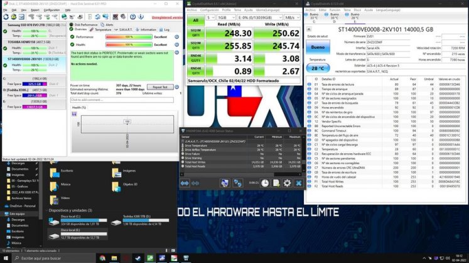Click the clock reset icon in HWiNFO
This screenshot has width=469, height=263.
(265, 183)
